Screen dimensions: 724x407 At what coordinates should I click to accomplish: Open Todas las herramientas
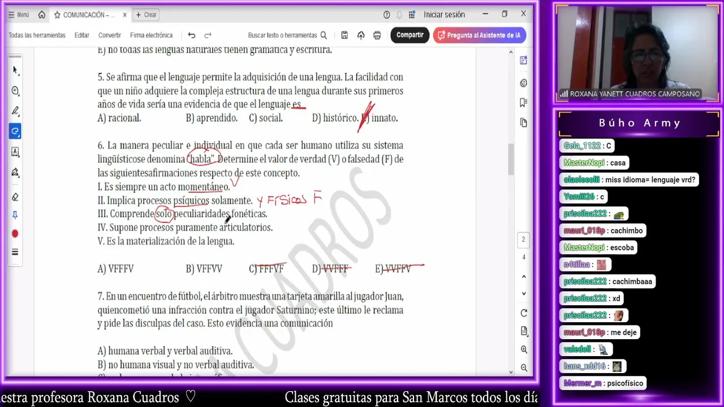[37, 35]
